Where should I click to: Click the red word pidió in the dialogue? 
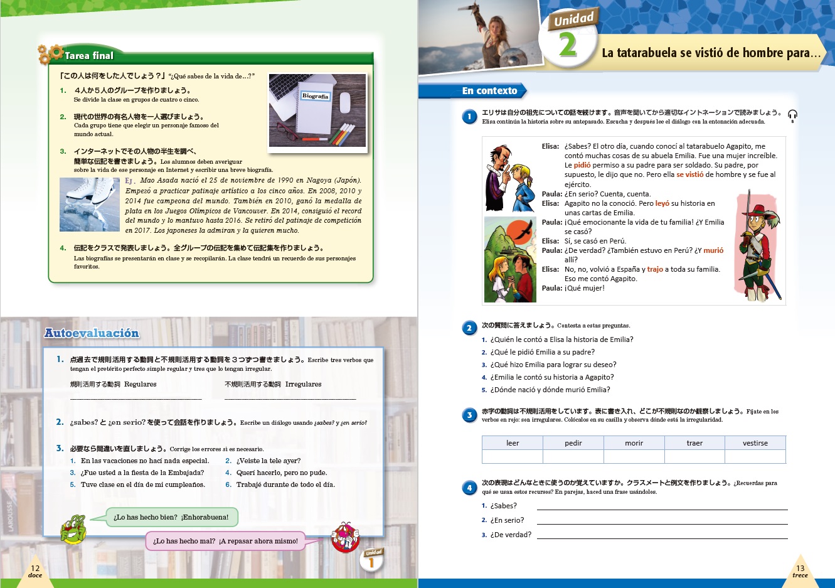[582, 166]
